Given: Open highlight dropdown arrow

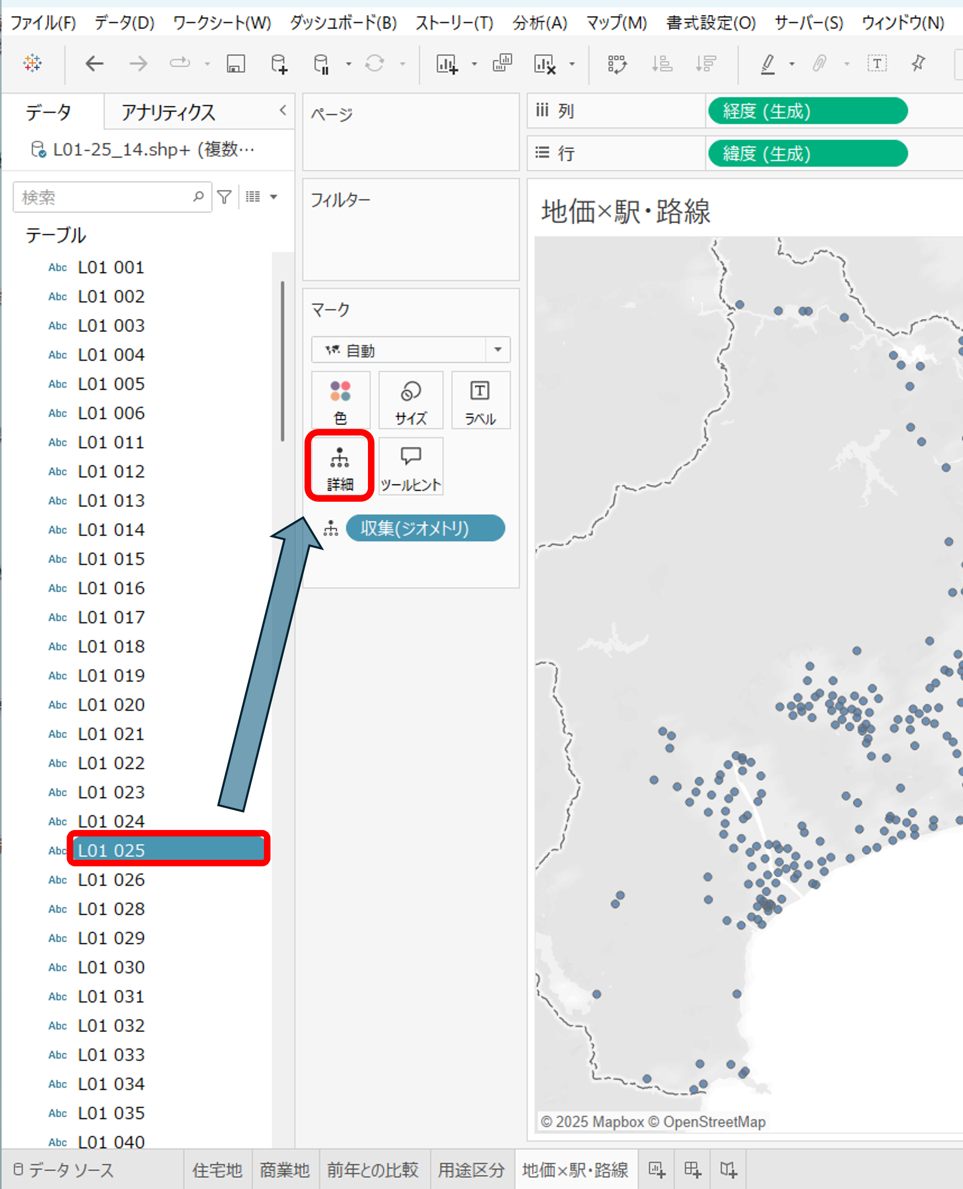Looking at the screenshot, I should click(792, 64).
